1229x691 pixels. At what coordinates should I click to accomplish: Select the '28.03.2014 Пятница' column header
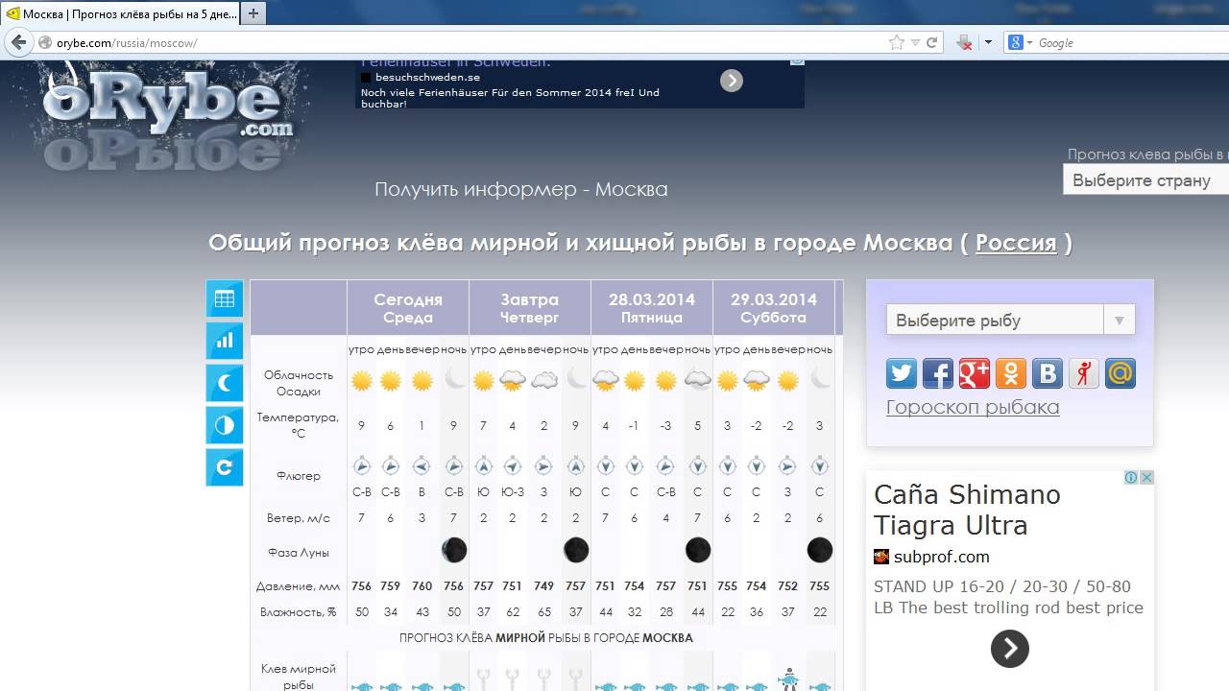pyautogui.click(x=651, y=308)
